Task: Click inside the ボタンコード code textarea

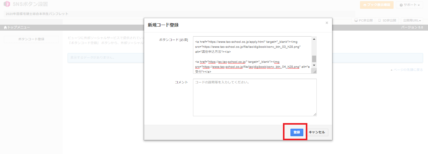Action: [x=252, y=55]
